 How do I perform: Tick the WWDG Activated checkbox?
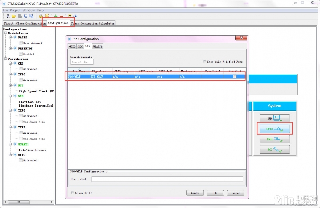(21, 160)
